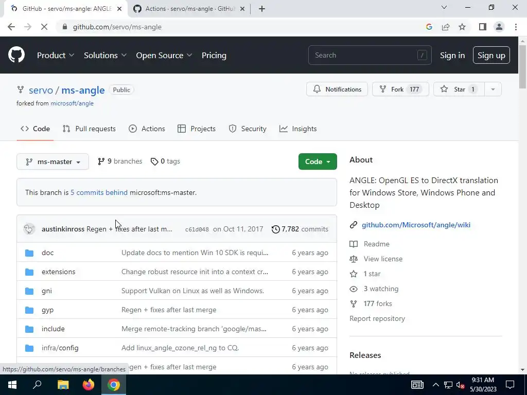Open the 5 commits behind link
Screen dimensions: 527x395
(x=99, y=192)
